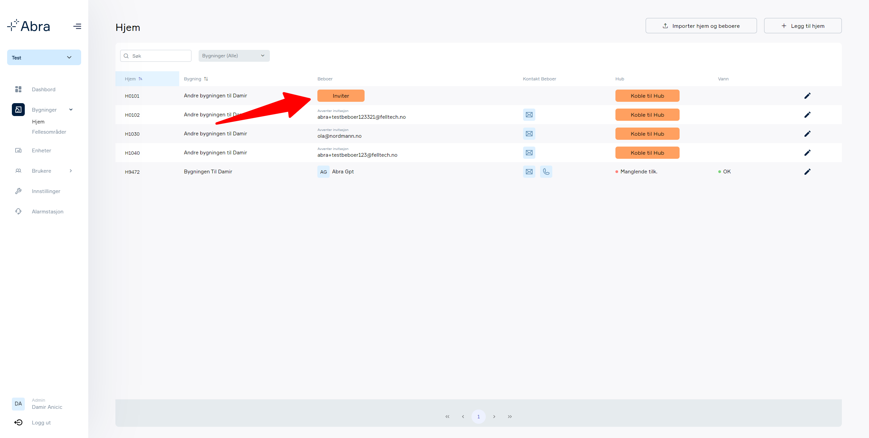Open Fellesområder in sidebar

pos(49,132)
